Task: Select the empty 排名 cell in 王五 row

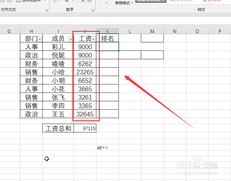Action: tap(108, 114)
